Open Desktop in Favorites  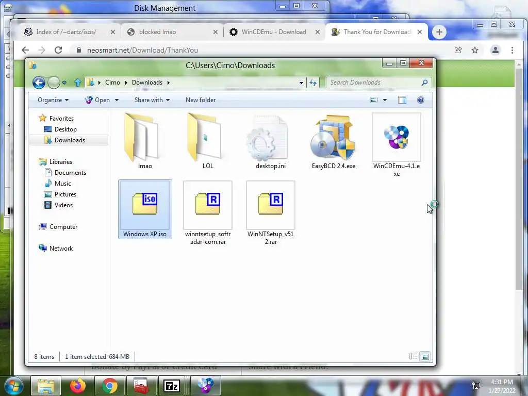(x=65, y=129)
